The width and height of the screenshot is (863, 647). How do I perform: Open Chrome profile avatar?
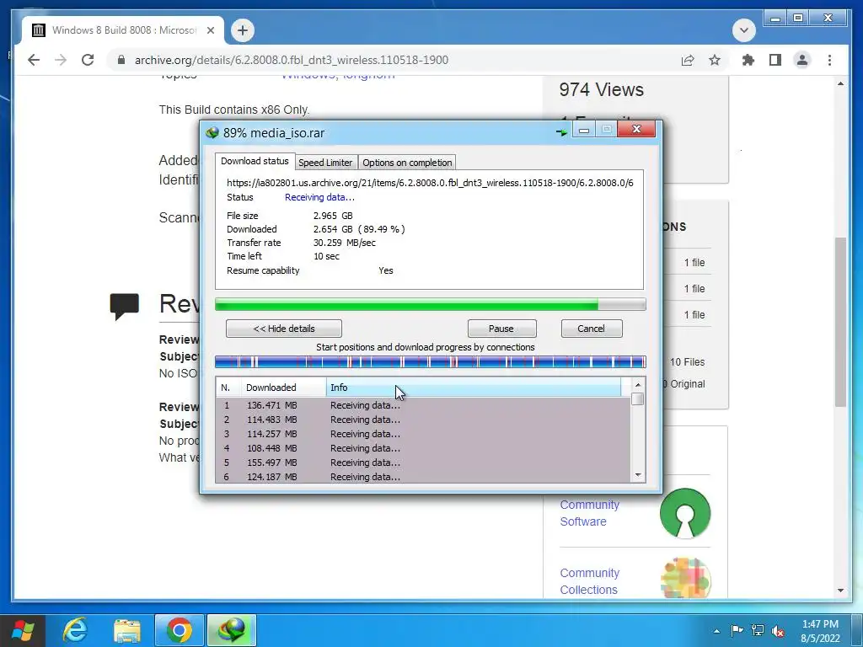coord(802,60)
